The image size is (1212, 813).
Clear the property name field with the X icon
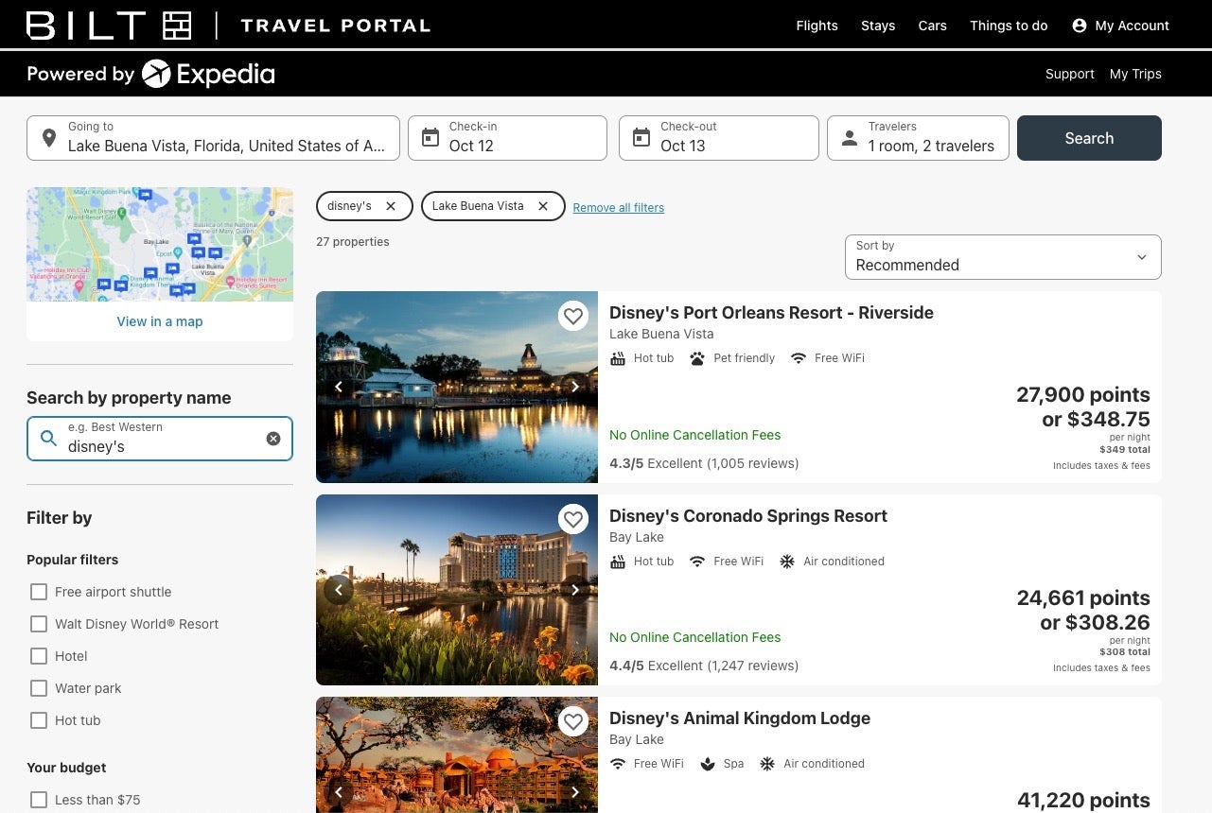pyautogui.click(x=273, y=438)
